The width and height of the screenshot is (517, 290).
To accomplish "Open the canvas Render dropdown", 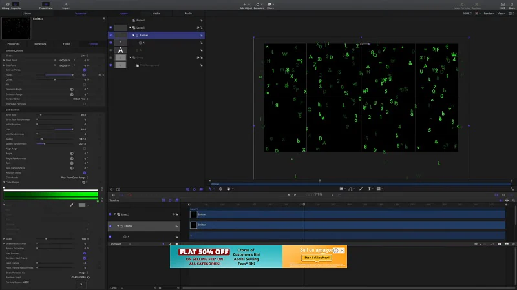I will (489, 14).
